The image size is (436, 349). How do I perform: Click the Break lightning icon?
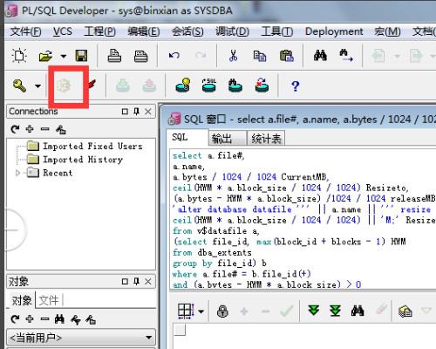click(92, 85)
